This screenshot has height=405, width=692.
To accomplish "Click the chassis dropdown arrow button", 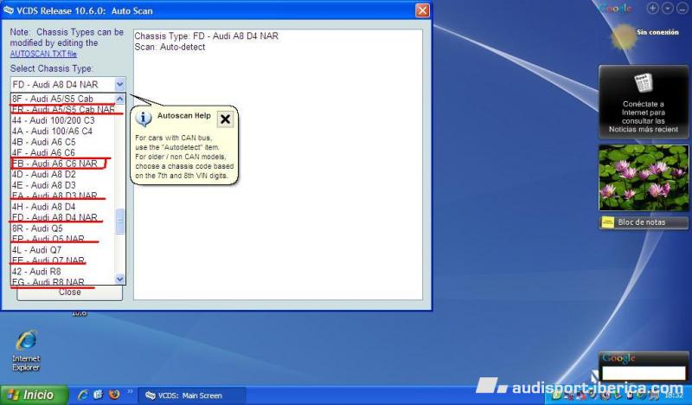I will click(119, 84).
